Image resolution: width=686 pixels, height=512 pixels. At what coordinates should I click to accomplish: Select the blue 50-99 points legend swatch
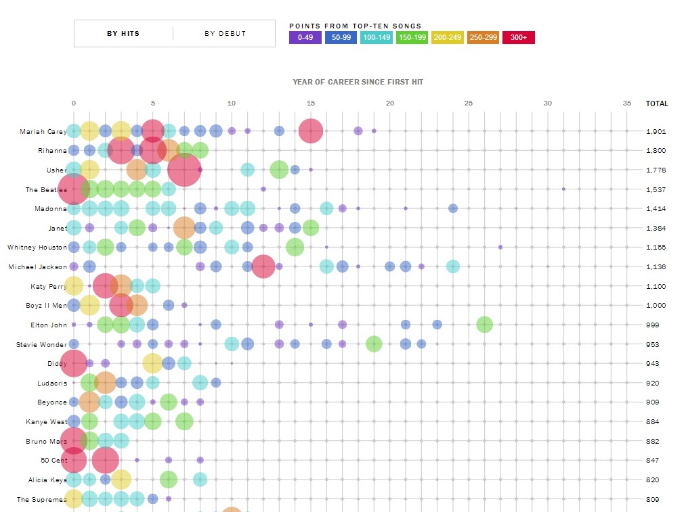341,38
